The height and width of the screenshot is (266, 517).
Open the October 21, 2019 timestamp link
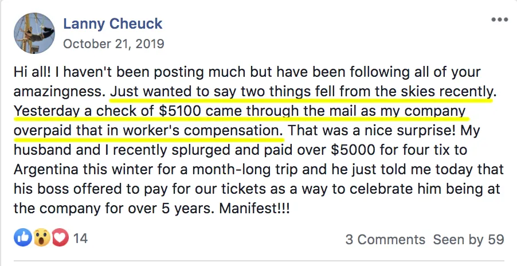[113, 44]
